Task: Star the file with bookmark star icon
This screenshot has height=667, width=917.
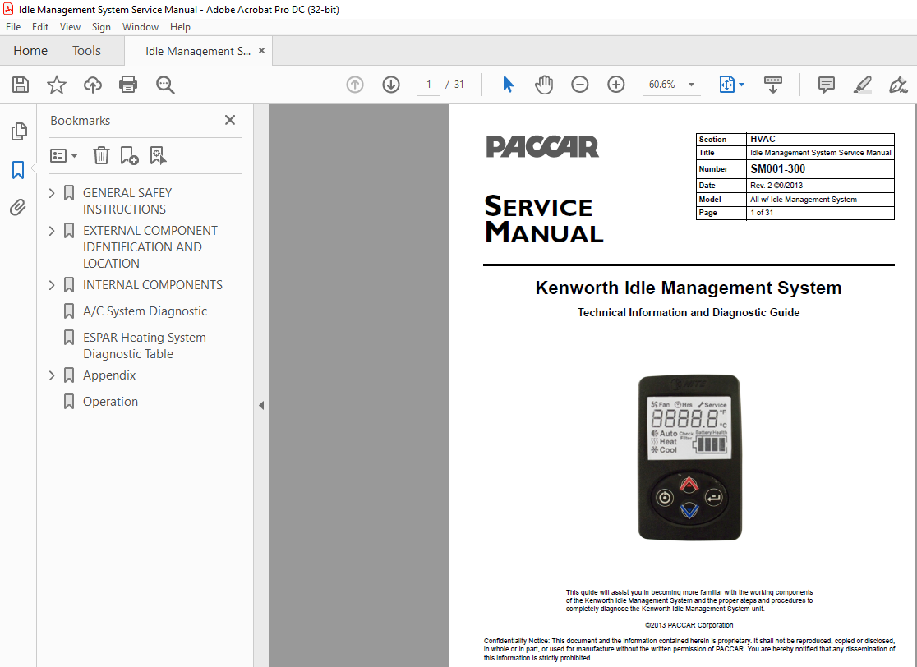Action: click(57, 85)
